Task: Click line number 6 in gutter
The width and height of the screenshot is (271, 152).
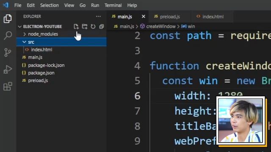Action: [x=137, y=96]
